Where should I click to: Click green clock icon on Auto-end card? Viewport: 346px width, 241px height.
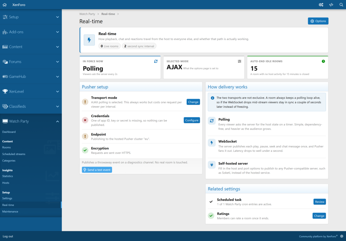(x=323, y=61)
